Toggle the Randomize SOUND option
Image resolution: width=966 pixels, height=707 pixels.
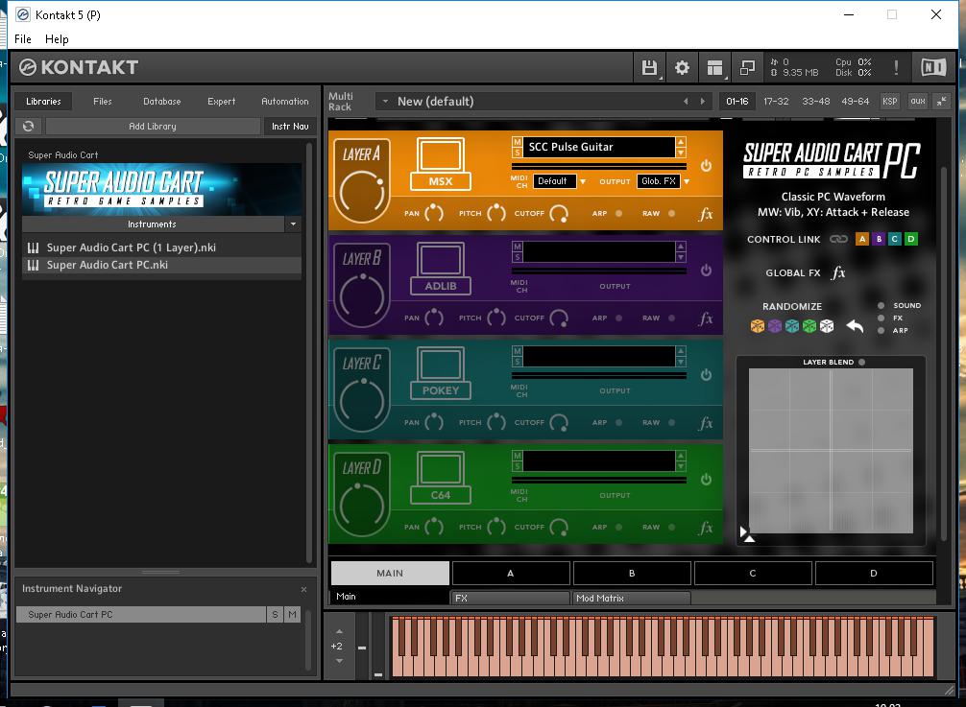tap(881, 305)
